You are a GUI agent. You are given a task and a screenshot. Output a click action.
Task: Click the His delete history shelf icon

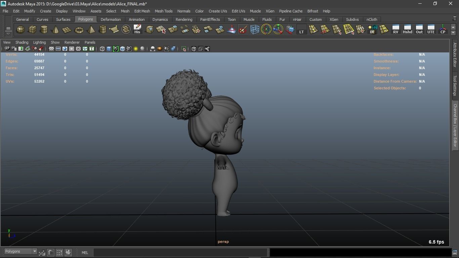coord(137,30)
